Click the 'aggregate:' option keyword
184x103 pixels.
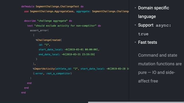(x=83, y=11)
